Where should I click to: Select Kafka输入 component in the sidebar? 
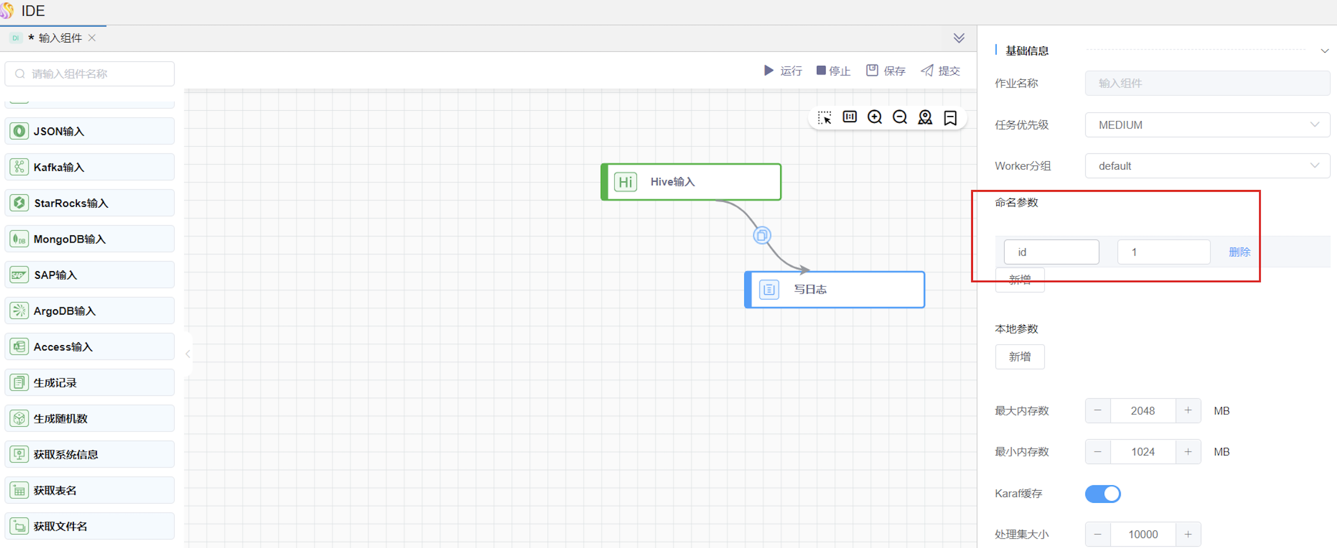point(89,167)
